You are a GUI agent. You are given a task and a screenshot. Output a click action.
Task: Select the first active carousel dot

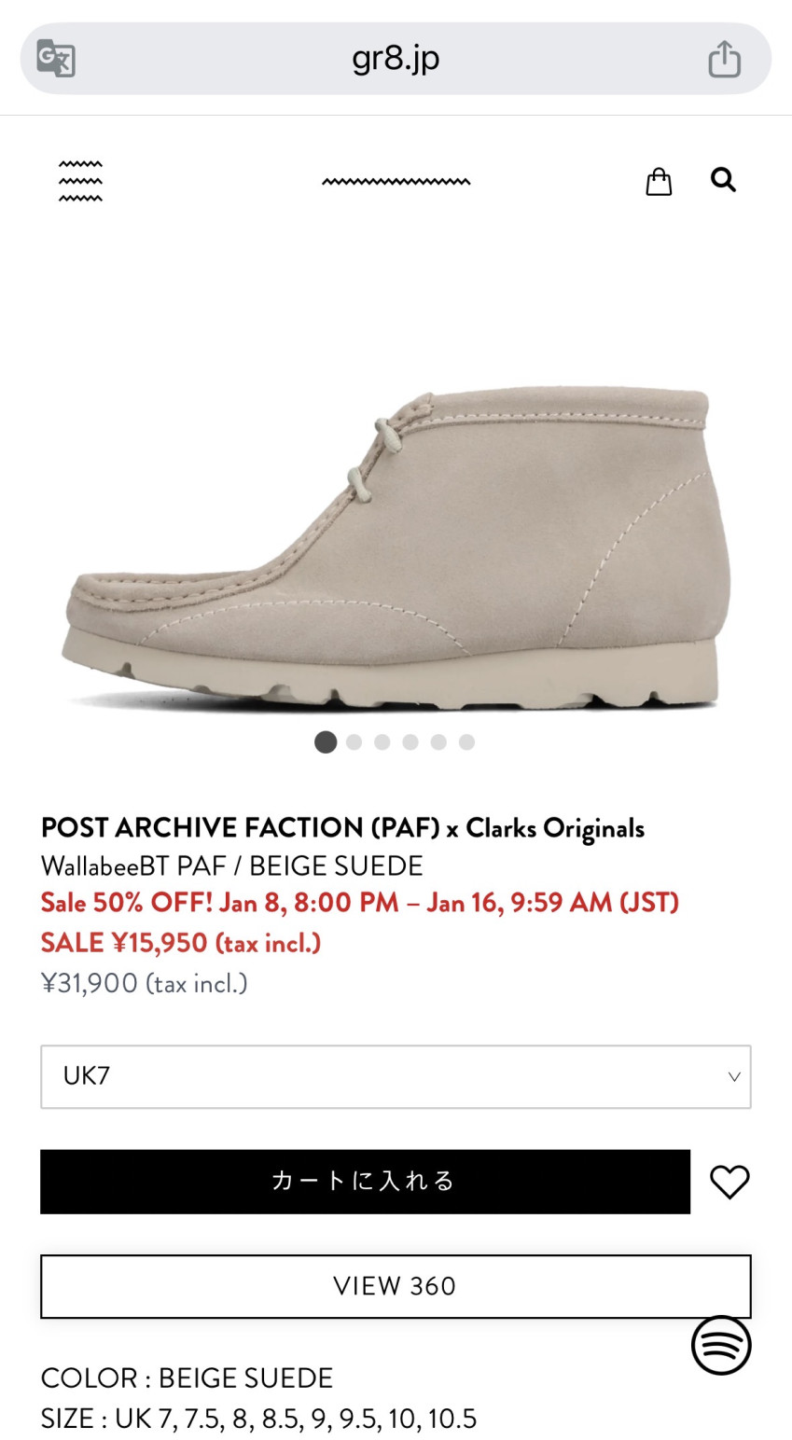(x=326, y=742)
